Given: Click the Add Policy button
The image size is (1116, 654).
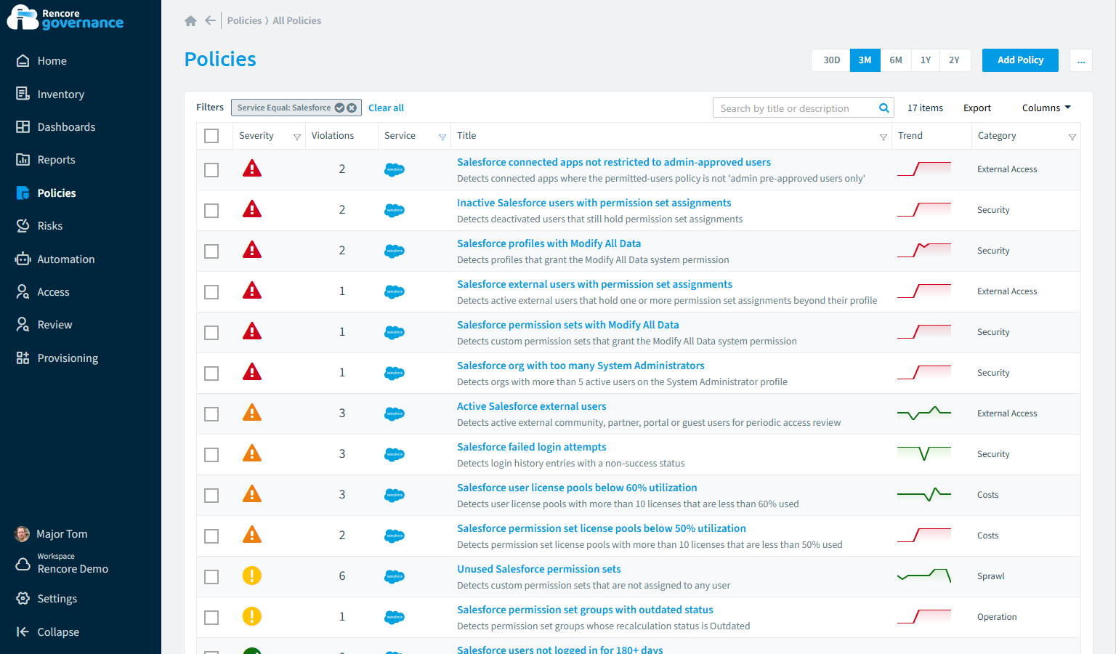Looking at the screenshot, I should tap(1020, 60).
